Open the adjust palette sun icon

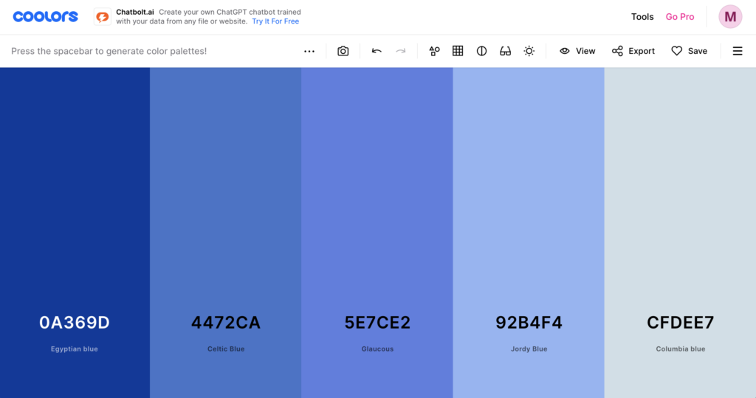[529, 51]
